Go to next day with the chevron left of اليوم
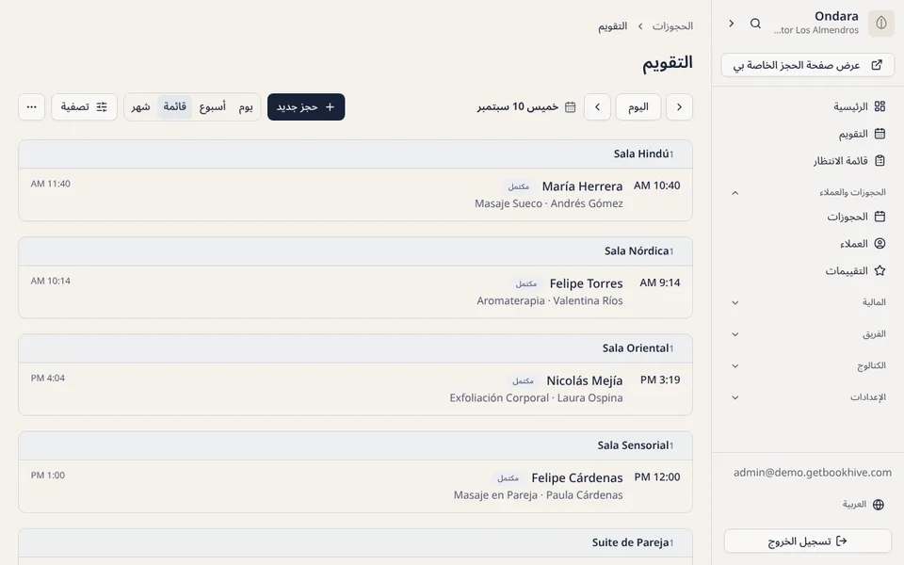904x565 pixels. point(597,106)
